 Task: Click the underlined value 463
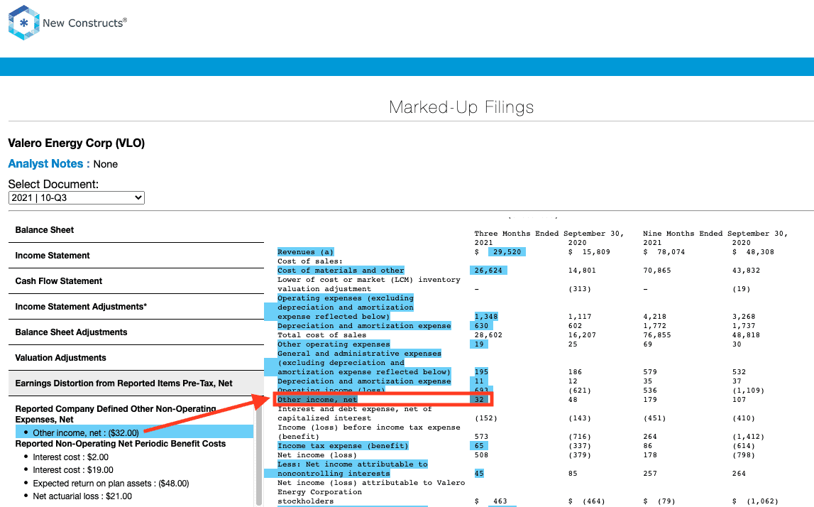click(x=500, y=501)
